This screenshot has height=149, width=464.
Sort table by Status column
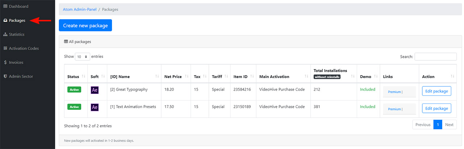click(76, 76)
